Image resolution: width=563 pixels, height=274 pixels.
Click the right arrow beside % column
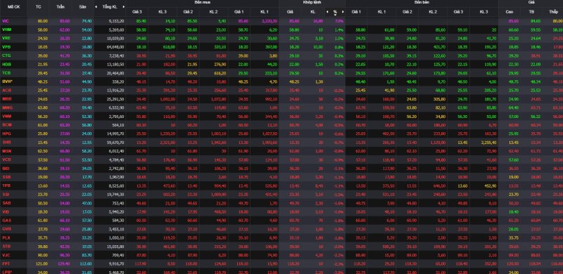(343, 12)
